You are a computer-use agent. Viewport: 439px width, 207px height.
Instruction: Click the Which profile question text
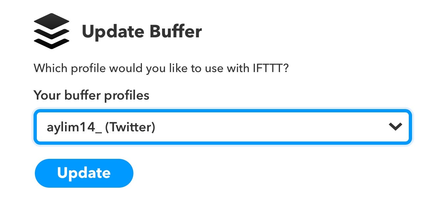tap(161, 68)
